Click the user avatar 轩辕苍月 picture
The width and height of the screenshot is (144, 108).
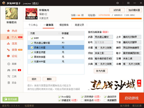[12, 13]
